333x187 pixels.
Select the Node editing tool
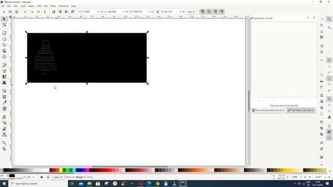[4, 25]
